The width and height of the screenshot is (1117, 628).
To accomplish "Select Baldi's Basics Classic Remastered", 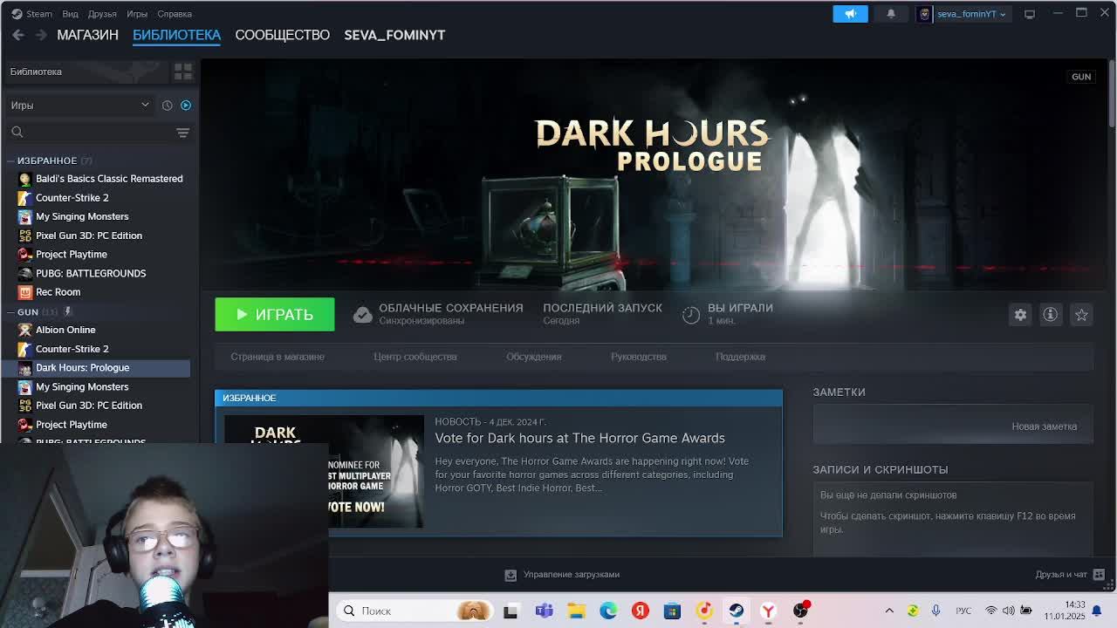I will (109, 179).
